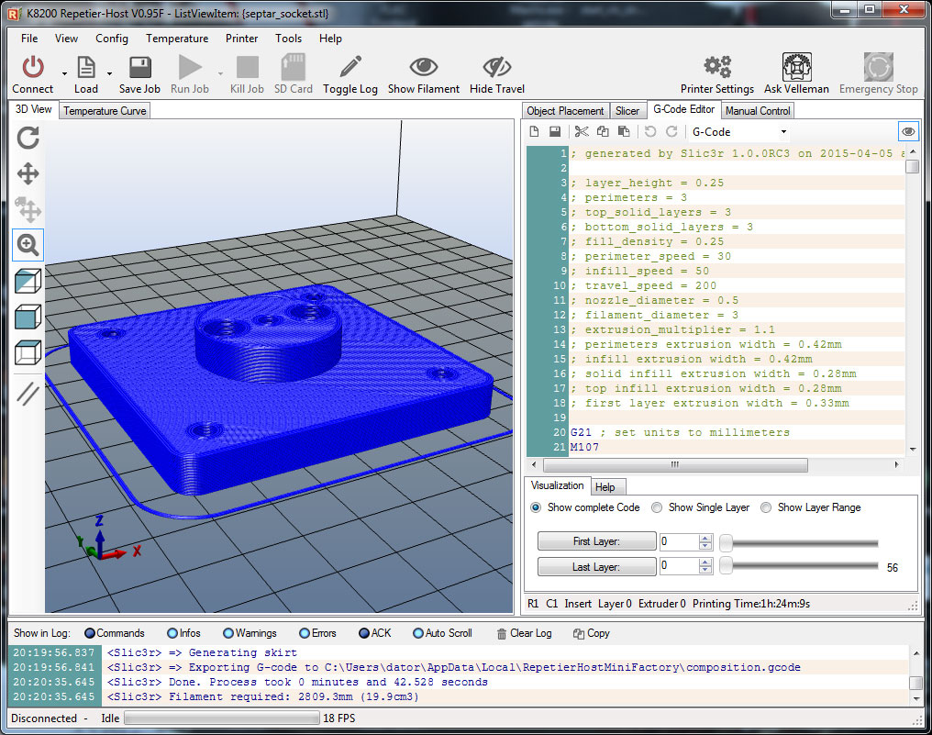932x735 pixels.
Task: Save G-Code with editor floppy icon
Action: [555, 131]
